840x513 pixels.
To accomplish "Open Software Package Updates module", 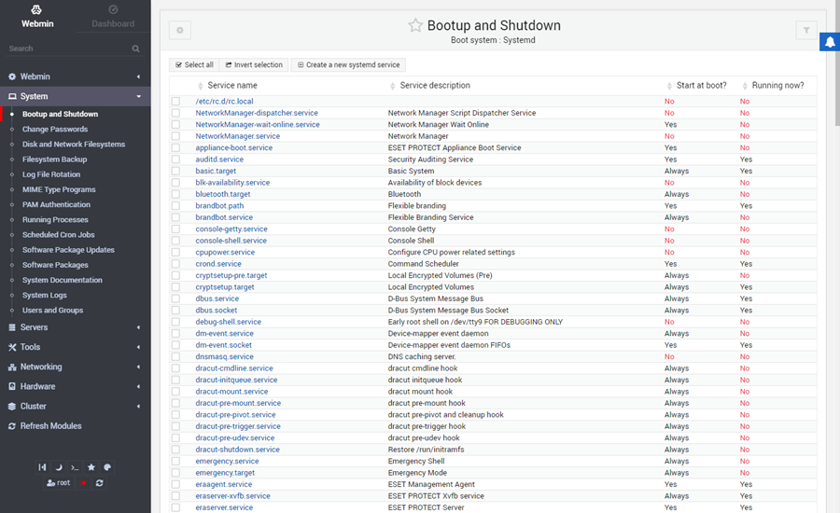I will [68, 250].
